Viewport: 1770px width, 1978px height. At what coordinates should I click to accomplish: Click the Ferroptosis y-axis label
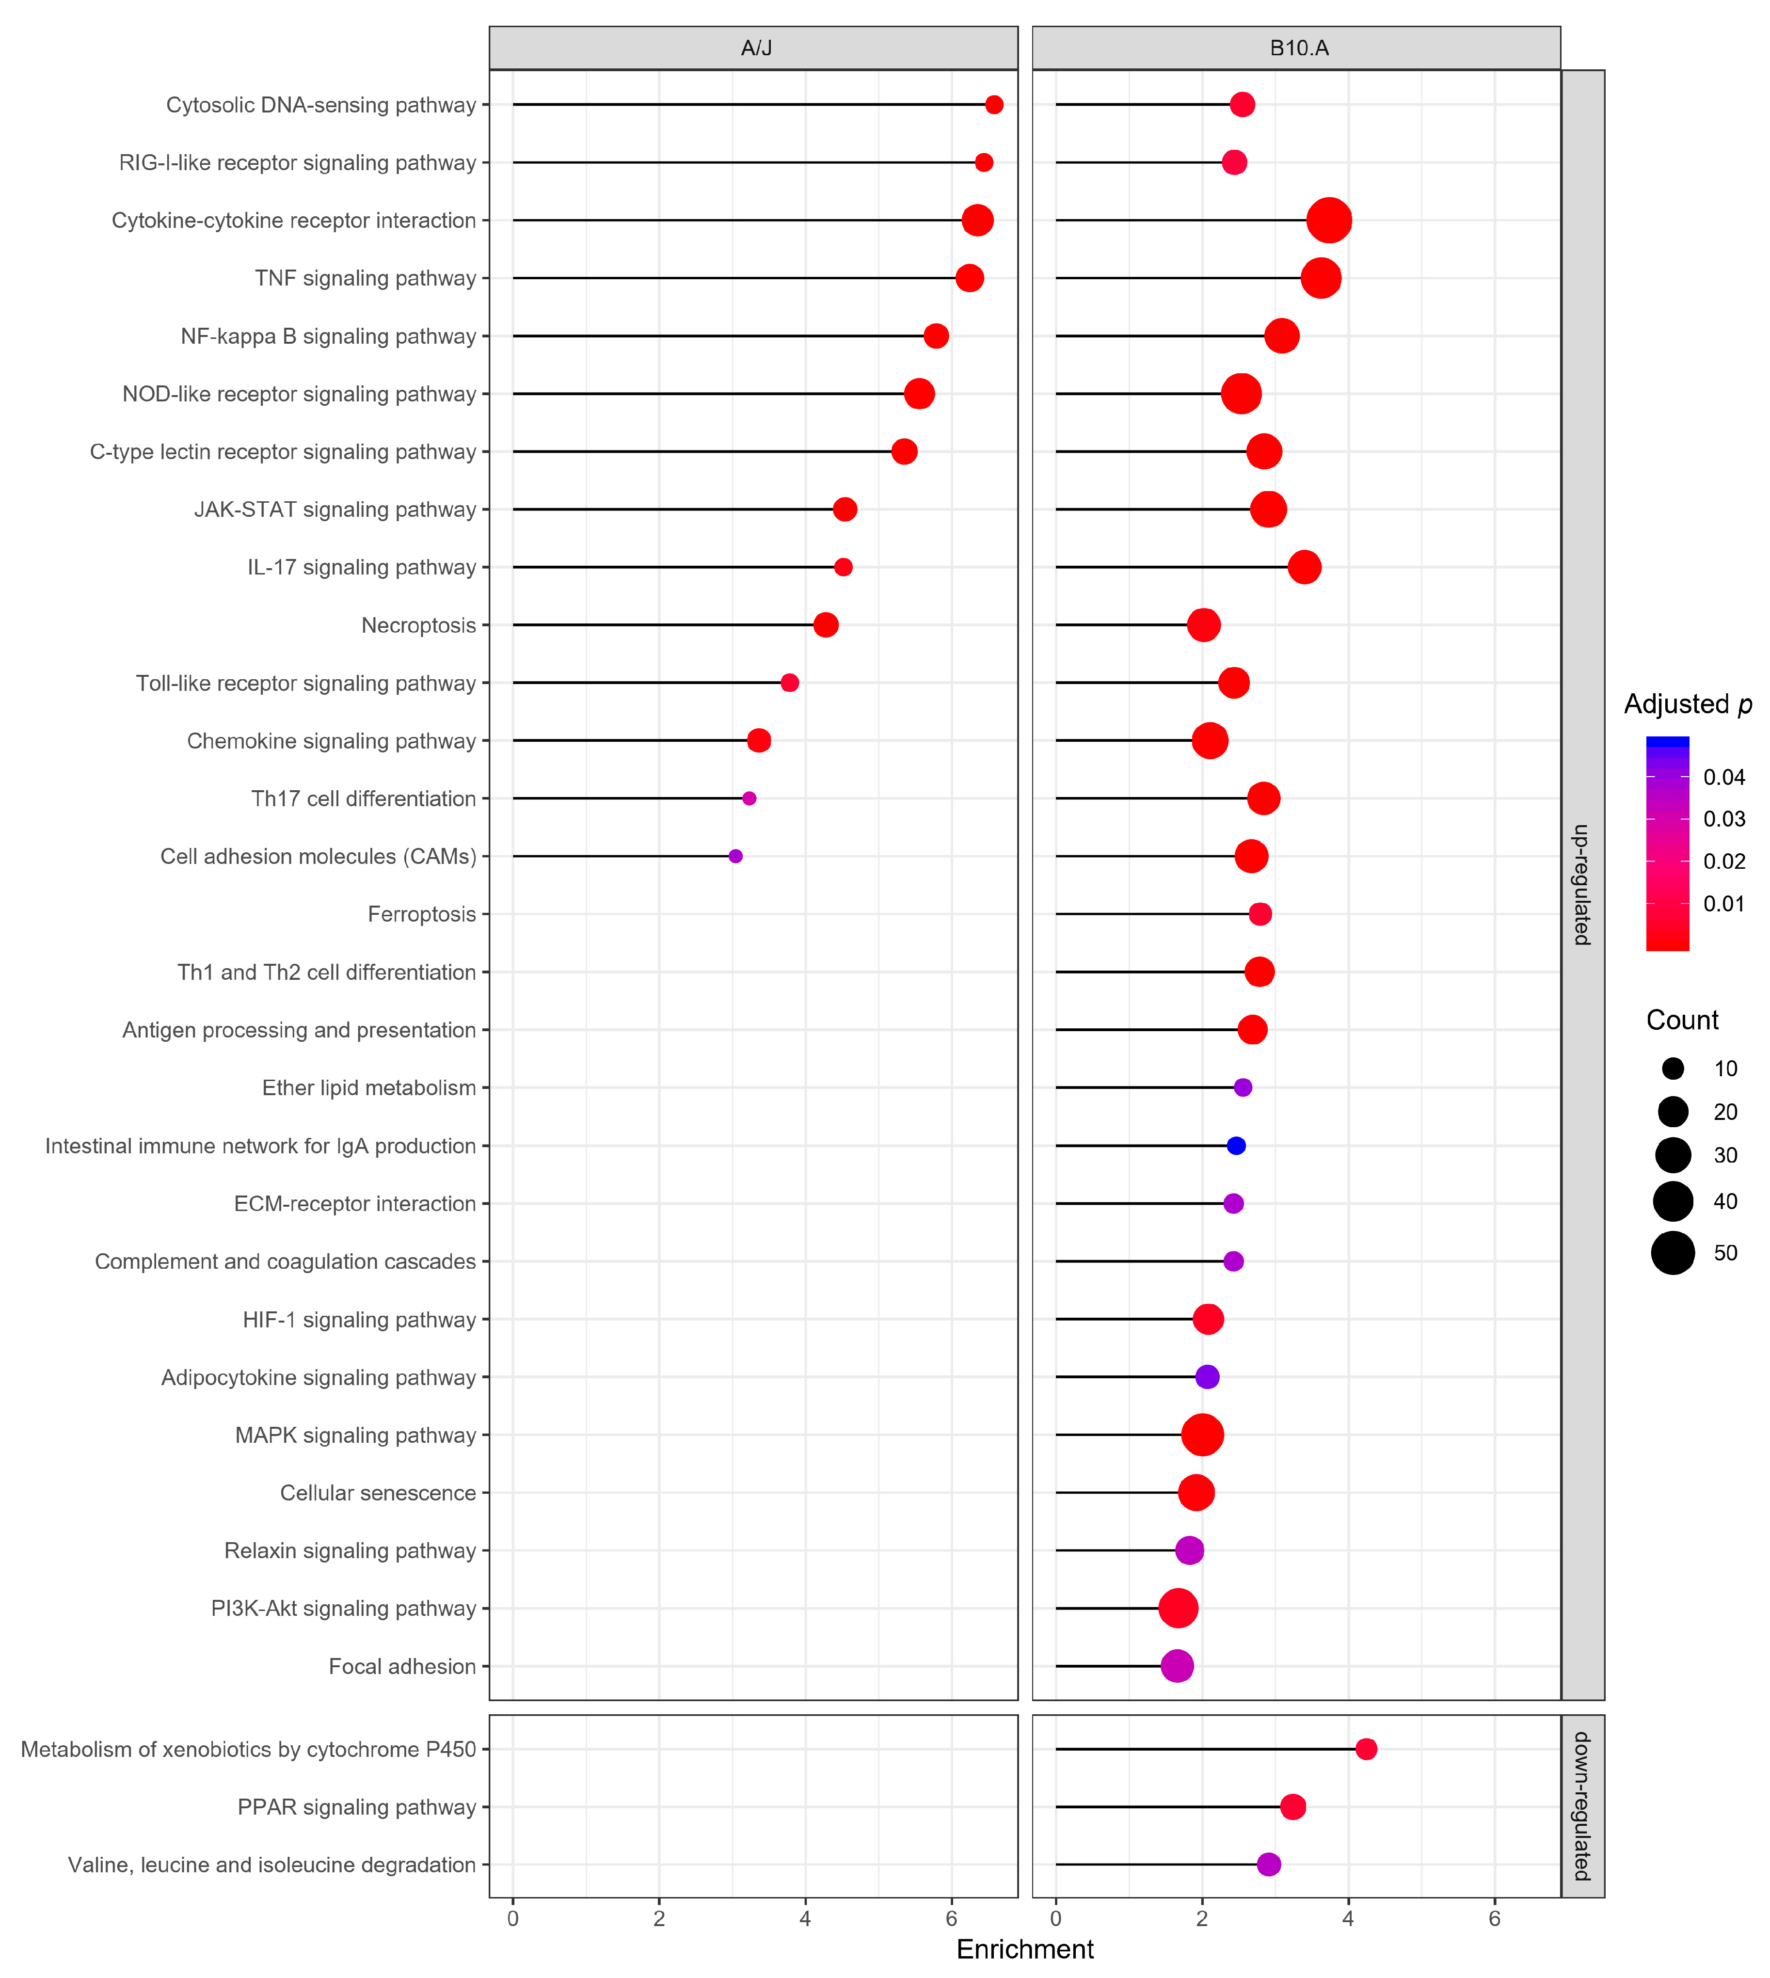pyautogui.click(x=422, y=914)
